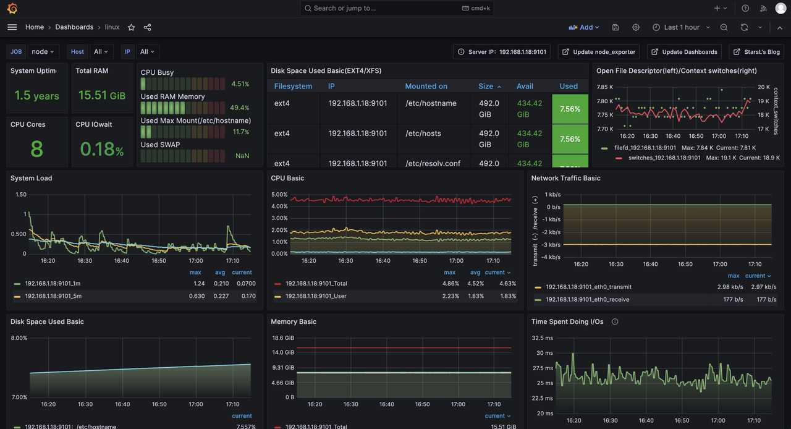Star the linux dashboard as favorite
Screen dimensions: 791x429
131,27
